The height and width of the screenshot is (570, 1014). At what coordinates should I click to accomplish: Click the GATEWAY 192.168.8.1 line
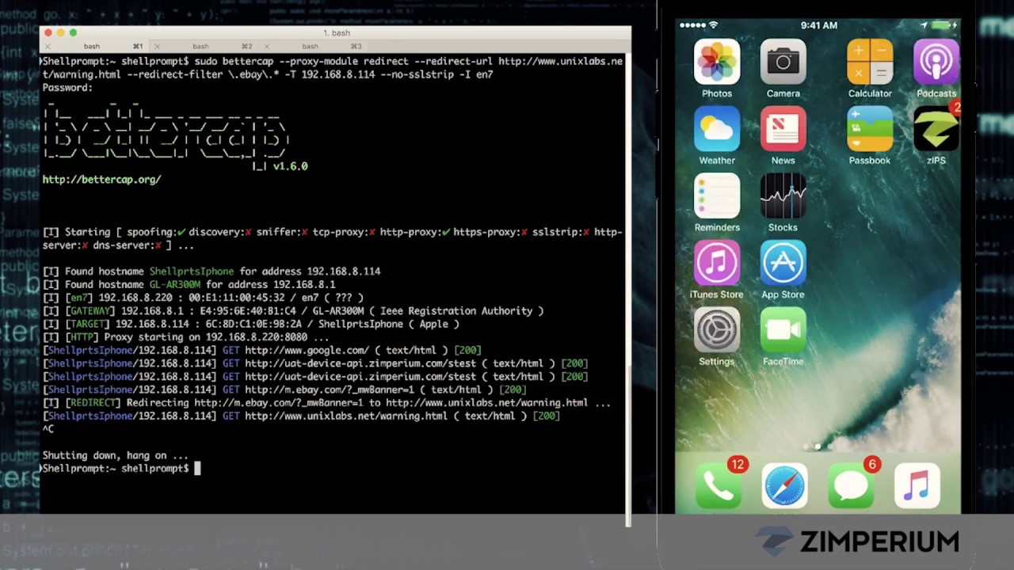(x=293, y=311)
